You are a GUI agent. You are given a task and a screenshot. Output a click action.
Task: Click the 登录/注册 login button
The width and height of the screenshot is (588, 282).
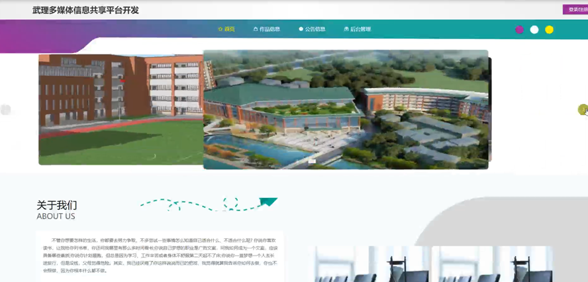[575, 9]
